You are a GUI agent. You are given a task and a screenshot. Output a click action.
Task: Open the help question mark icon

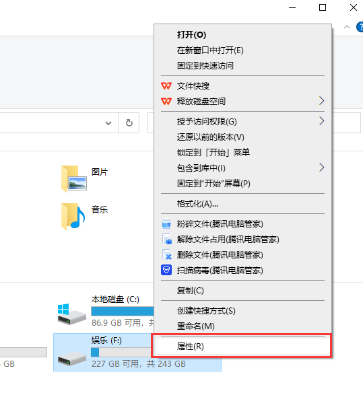[x=360, y=27]
